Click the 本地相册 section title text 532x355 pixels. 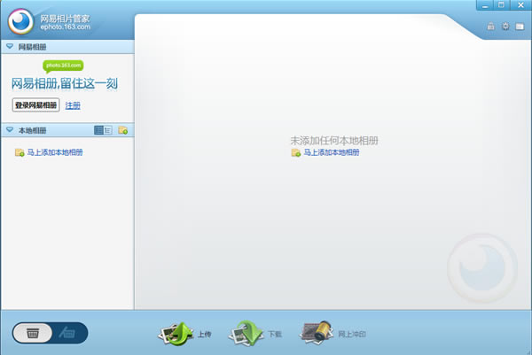pyautogui.click(x=32, y=130)
